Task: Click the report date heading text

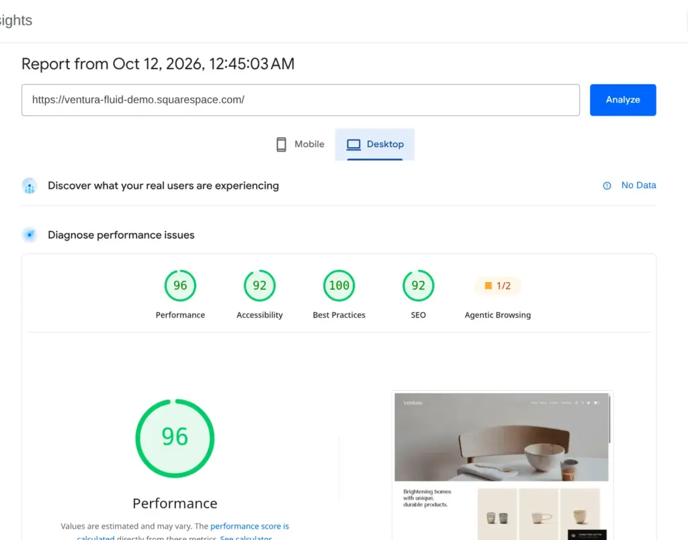Action: [x=158, y=64]
